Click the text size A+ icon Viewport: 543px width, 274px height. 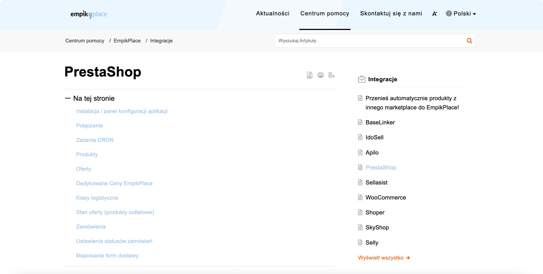[435, 14]
